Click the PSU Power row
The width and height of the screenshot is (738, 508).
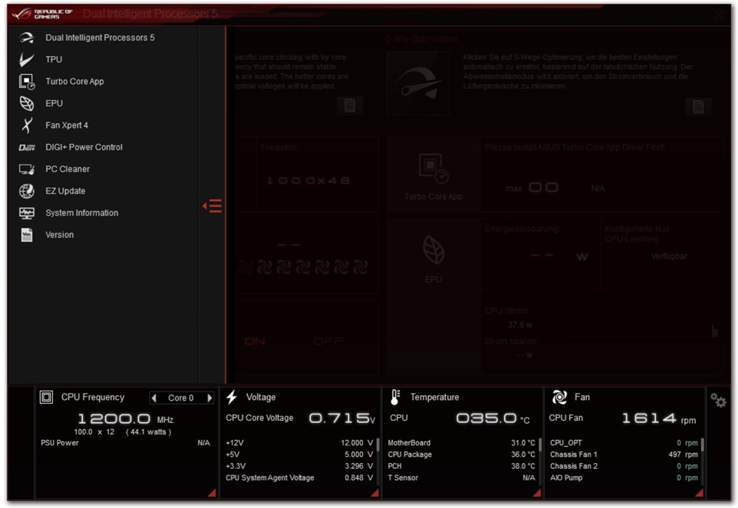[x=125, y=442]
